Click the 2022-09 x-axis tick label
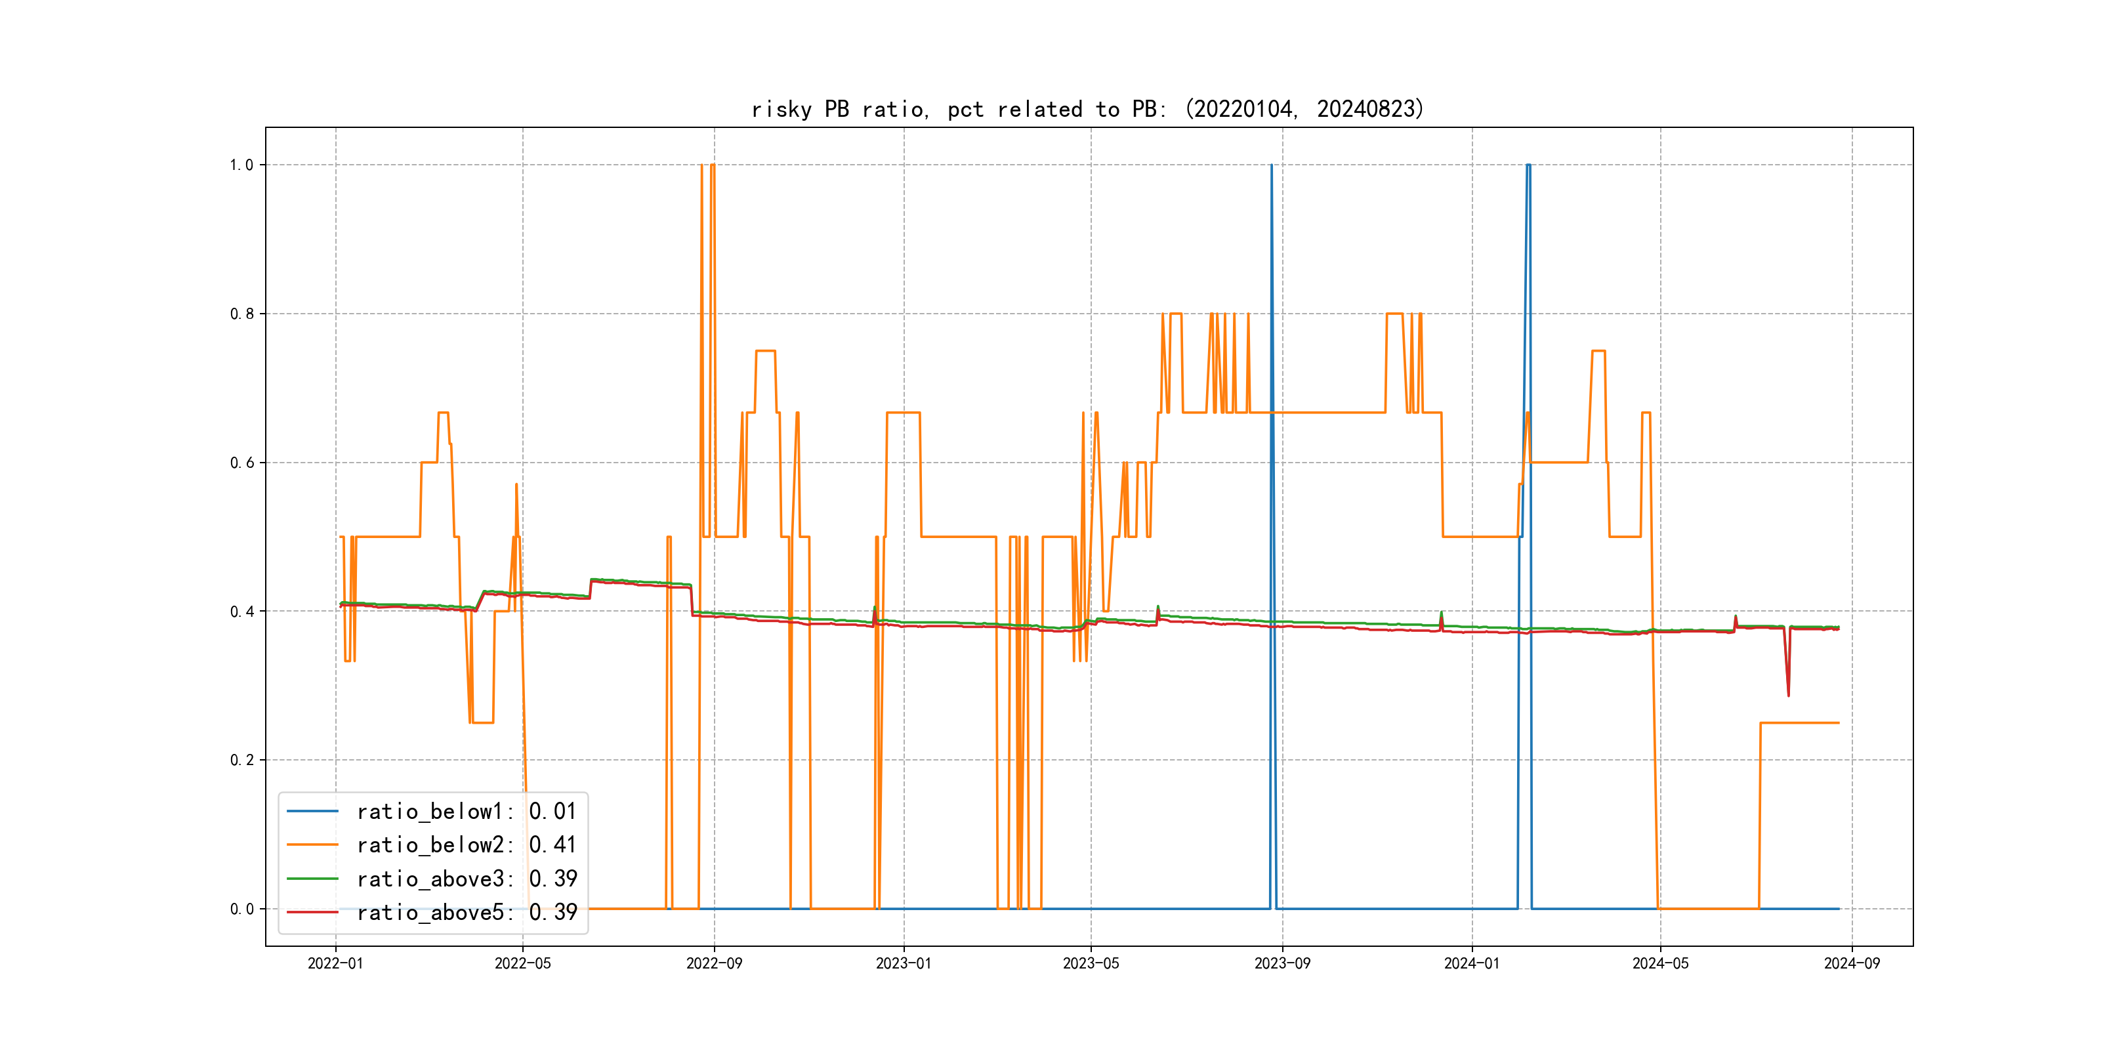This screenshot has width=2126, height=1063. point(714,963)
